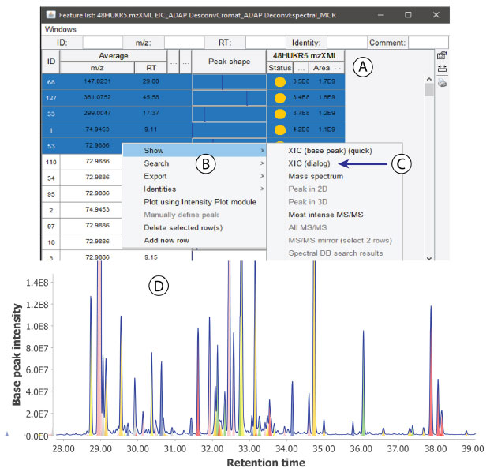The width and height of the screenshot is (490, 472).
Task: Click Delete selected row(s)
Action: click(183, 227)
